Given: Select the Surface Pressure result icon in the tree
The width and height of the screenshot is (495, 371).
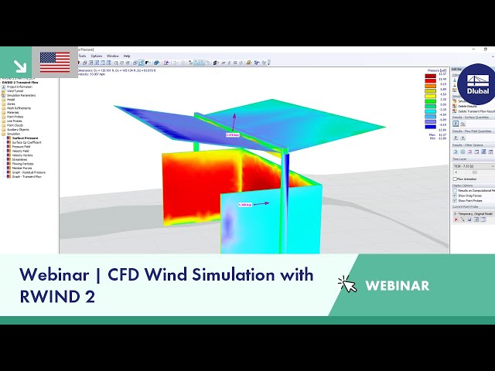Looking at the screenshot, I should 9,138.
